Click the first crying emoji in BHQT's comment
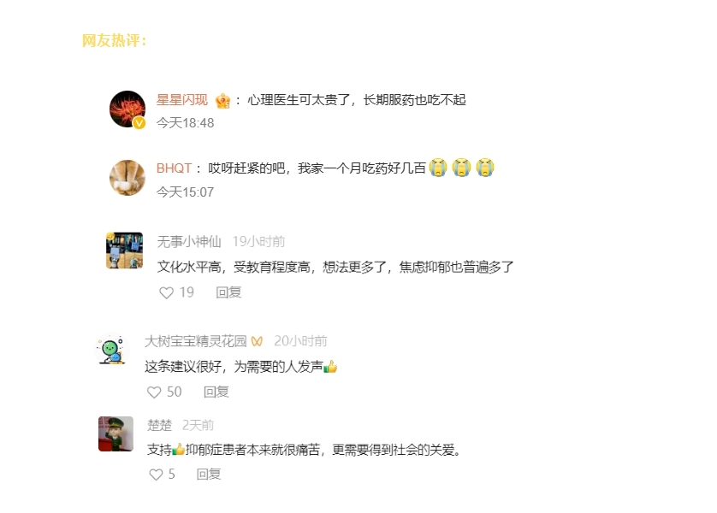The image size is (717, 513). tap(438, 168)
